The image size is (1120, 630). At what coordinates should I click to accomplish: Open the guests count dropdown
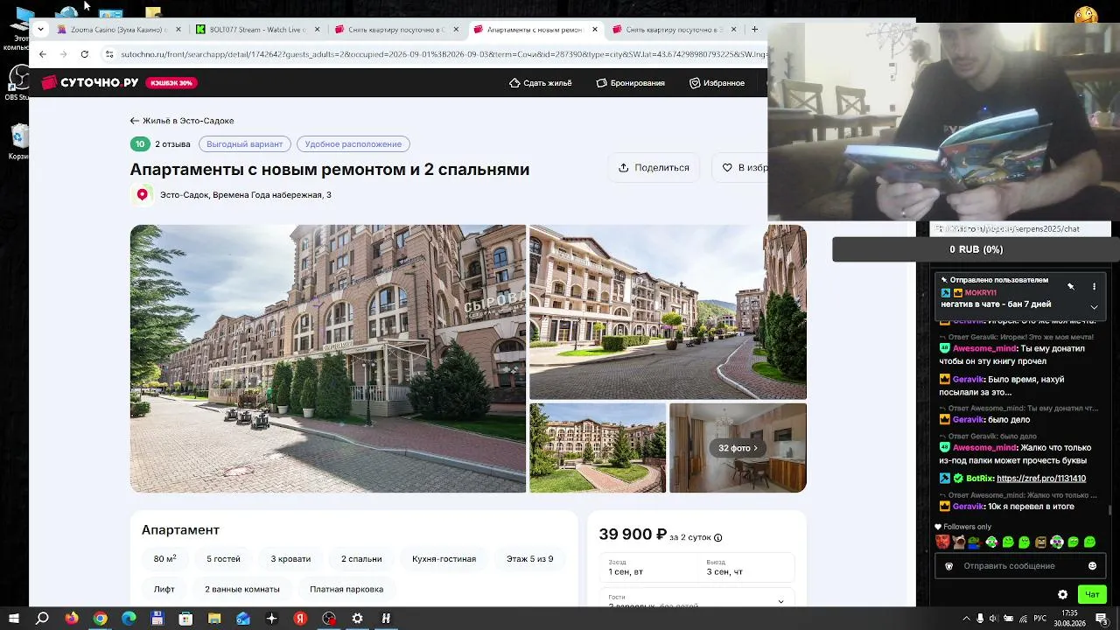pyautogui.click(x=697, y=601)
